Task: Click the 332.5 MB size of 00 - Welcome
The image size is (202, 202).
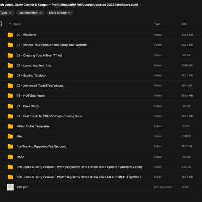Action: pyautogui.click(x=187, y=35)
